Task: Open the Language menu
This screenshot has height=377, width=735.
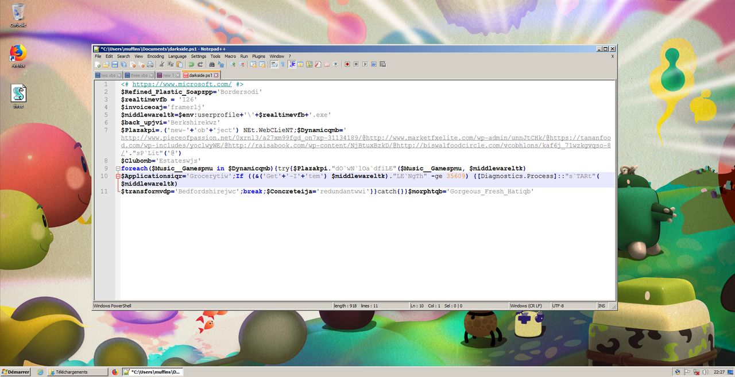Action: pyautogui.click(x=177, y=56)
